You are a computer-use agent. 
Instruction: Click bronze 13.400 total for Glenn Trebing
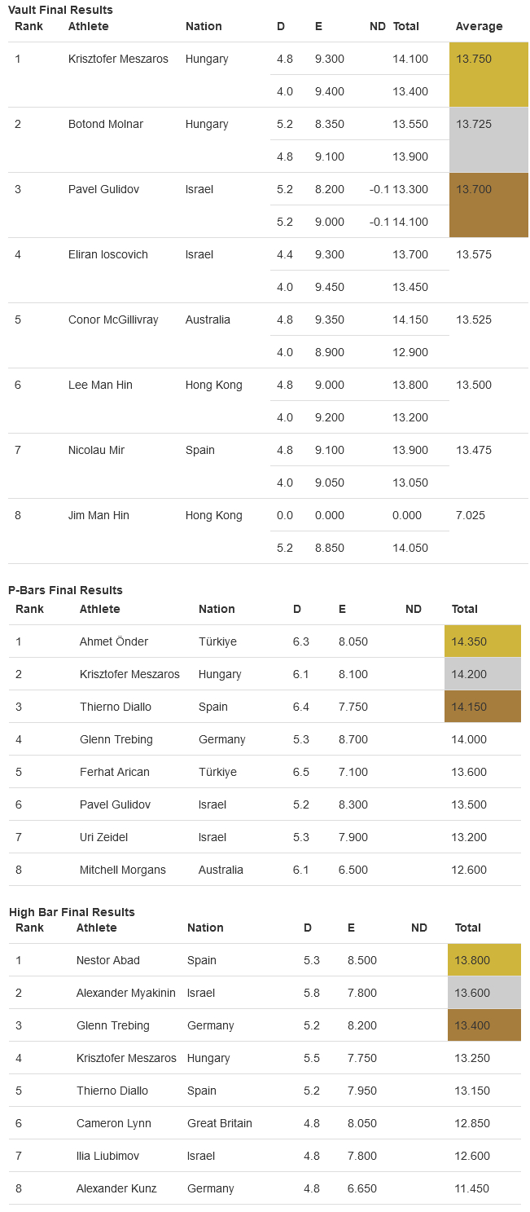(x=484, y=1025)
